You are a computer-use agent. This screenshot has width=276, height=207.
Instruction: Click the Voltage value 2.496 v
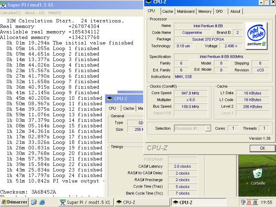(x=231, y=46)
